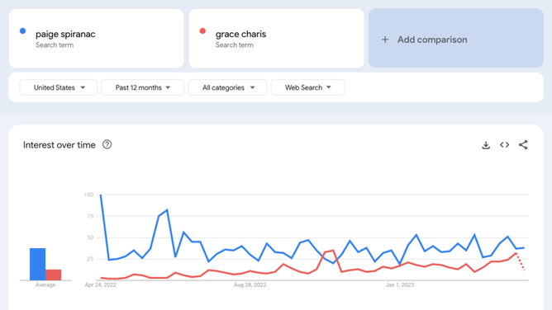Download the interest over time data
Screen dimensions: 552x310
point(486,145)
